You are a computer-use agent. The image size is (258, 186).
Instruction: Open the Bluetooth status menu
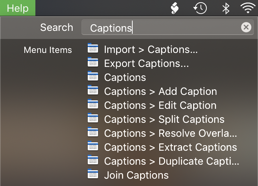pos(226,8)
